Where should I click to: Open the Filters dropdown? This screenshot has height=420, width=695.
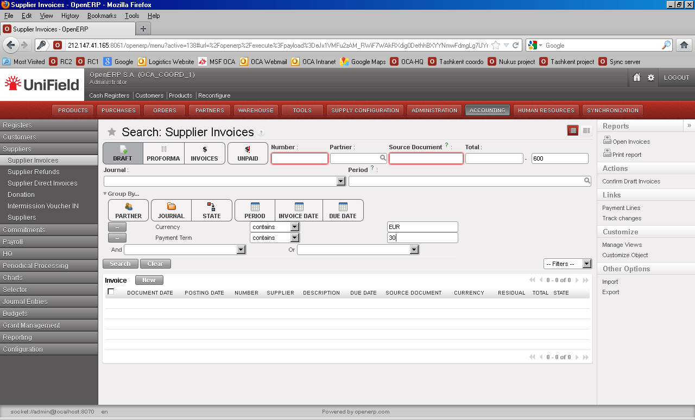tap(586, 264)
